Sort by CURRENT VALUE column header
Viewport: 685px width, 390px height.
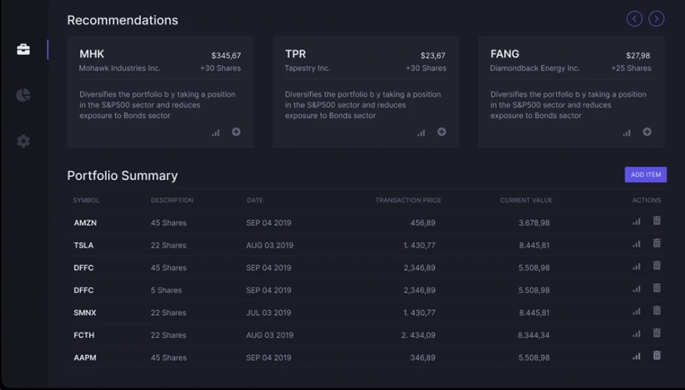tap(526, 200)
